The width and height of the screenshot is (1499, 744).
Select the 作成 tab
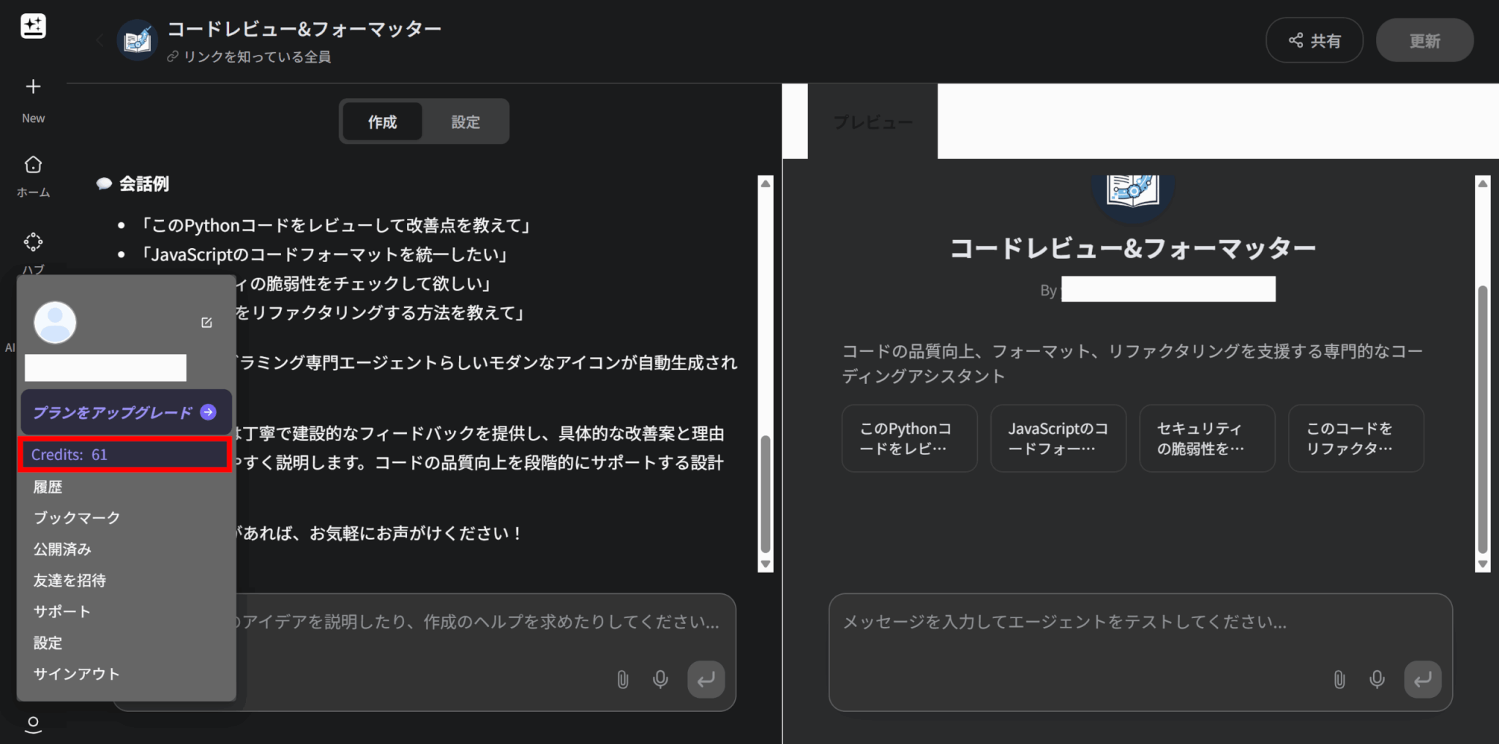click(382, 122)
